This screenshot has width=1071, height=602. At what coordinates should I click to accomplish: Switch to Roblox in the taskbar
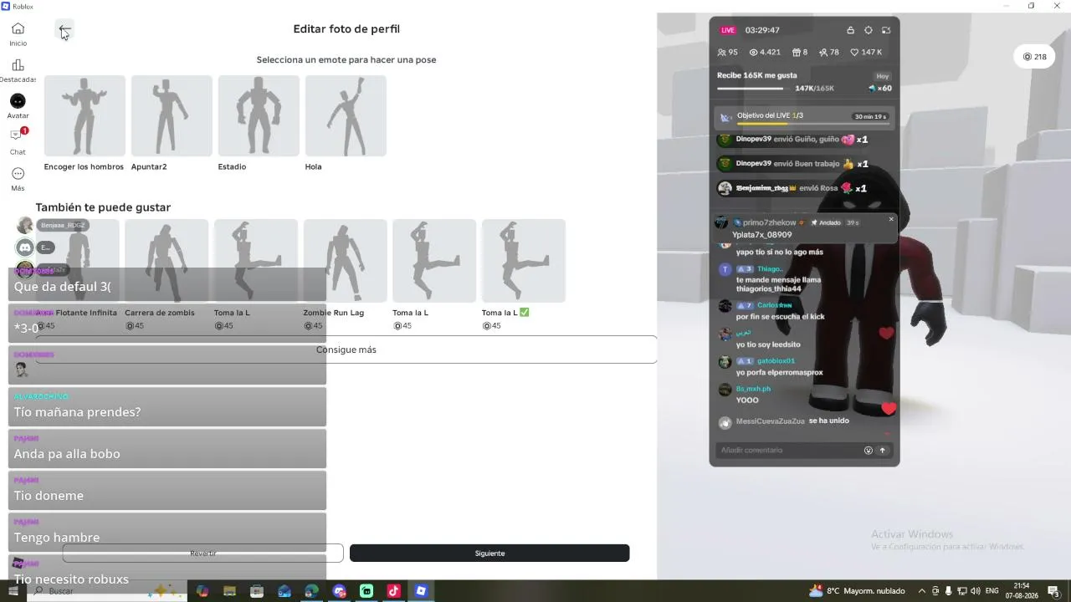coord(421,591)
